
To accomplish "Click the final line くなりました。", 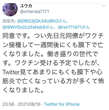I will pos(23,90).
